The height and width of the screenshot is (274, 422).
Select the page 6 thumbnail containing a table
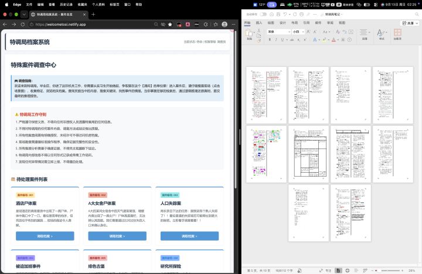coord(308,154)
